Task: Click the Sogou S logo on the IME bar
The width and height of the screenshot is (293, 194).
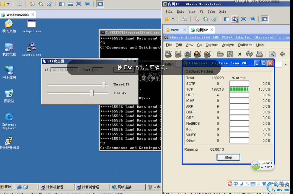Action: point(230,184)
